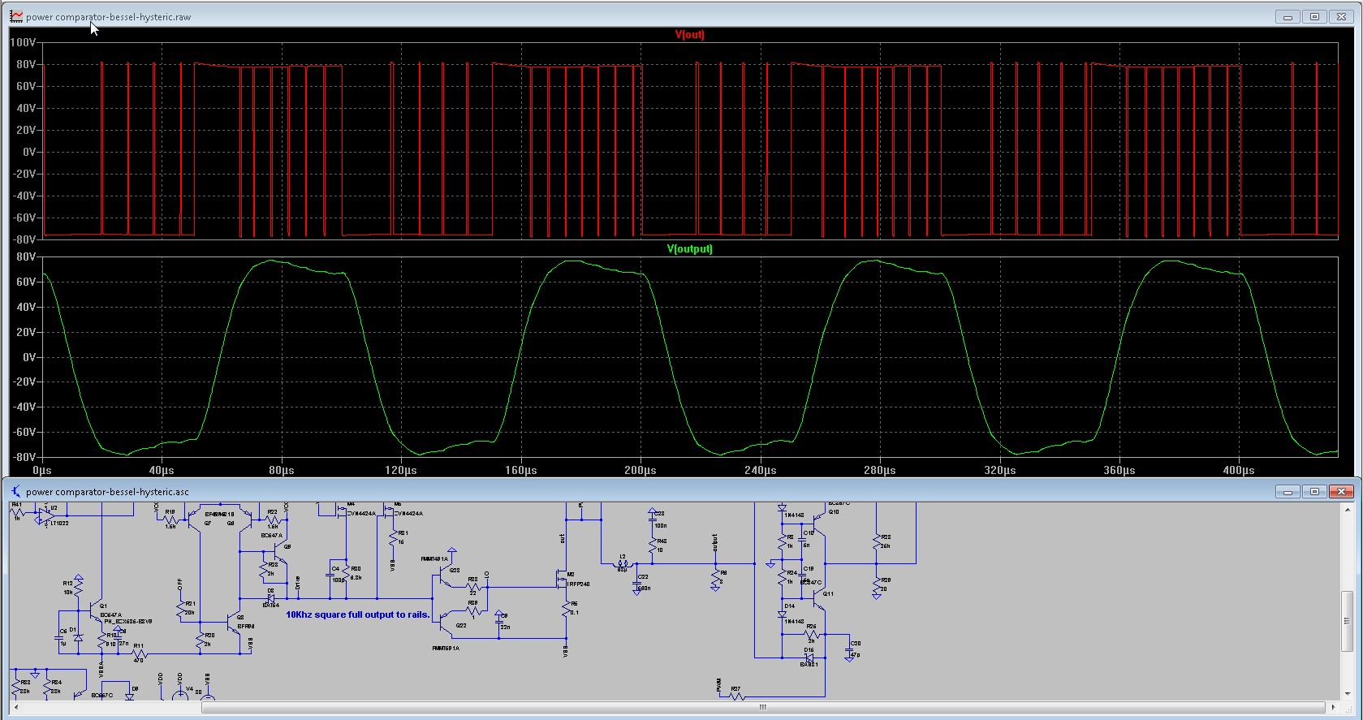The width and height of the screenshot is (1363, 720).
Task: Select resistor R33 22 symbol
Action: pos(472,587)
